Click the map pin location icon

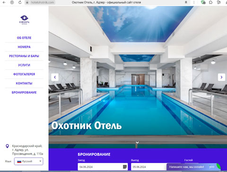[x=7, y=146]
